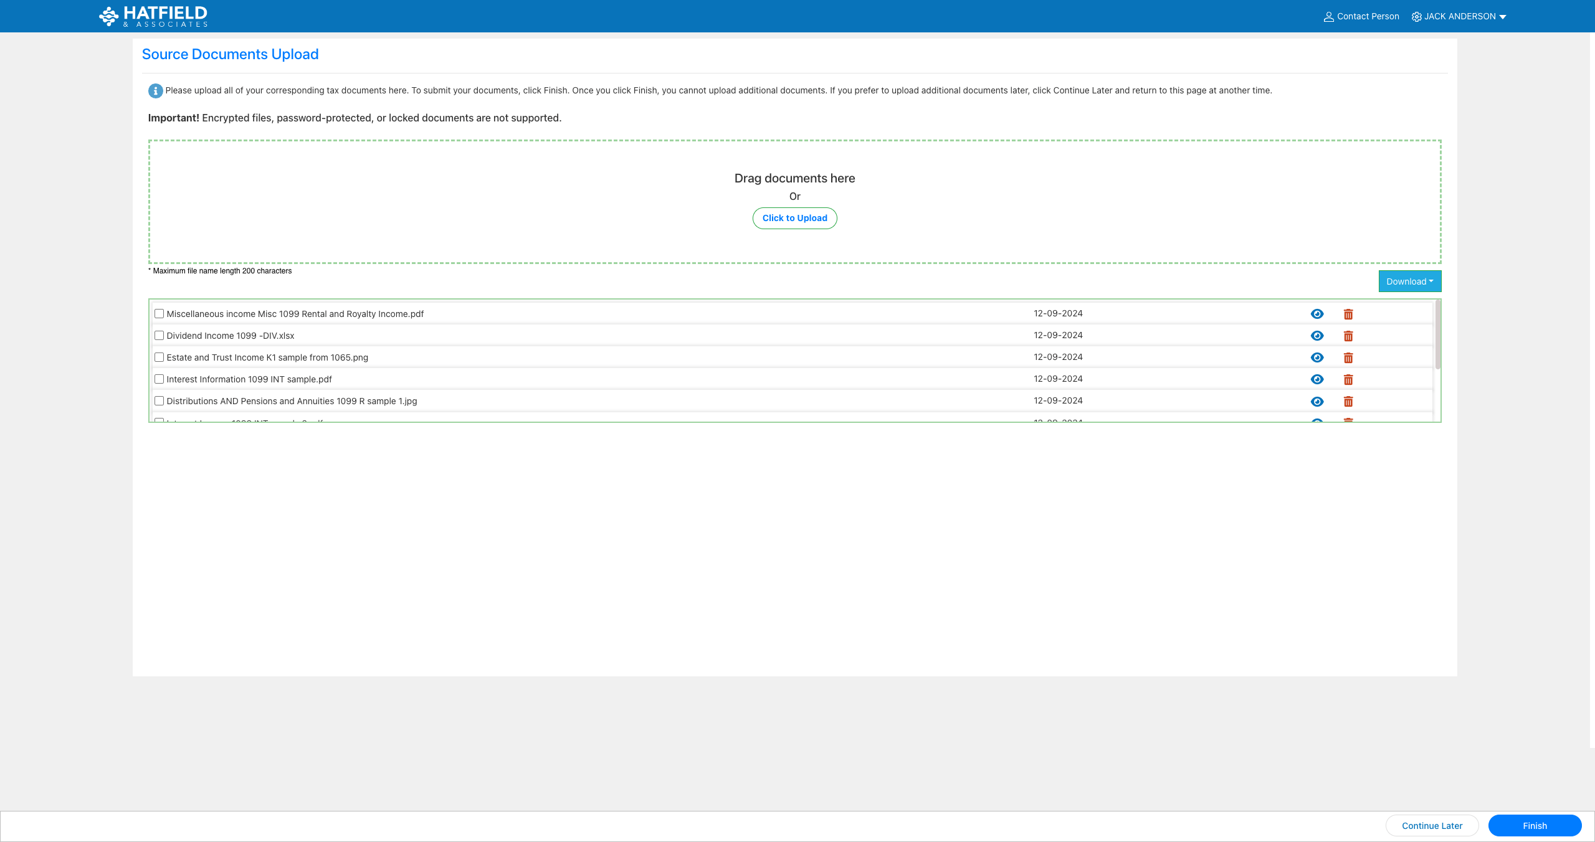
Task: Click the Click to Upload button
Action: click(x=794, y=218)
